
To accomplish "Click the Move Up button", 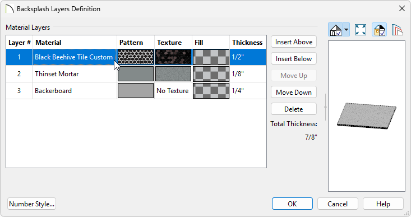I will [294, 76].
